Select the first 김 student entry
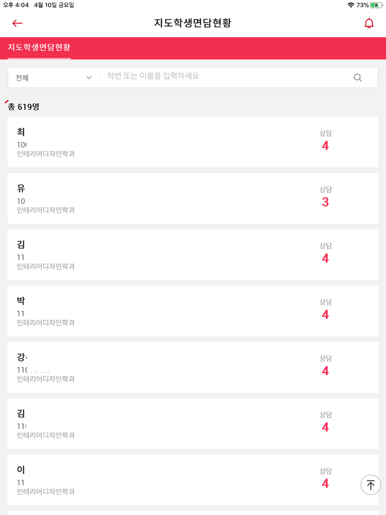 154,255
